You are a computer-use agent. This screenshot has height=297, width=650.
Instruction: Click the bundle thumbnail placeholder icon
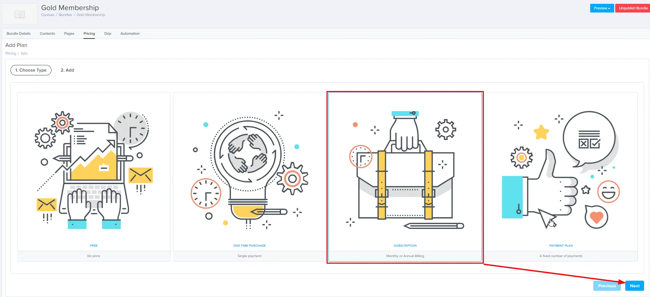pyautogui.click(x=19, y=14)
